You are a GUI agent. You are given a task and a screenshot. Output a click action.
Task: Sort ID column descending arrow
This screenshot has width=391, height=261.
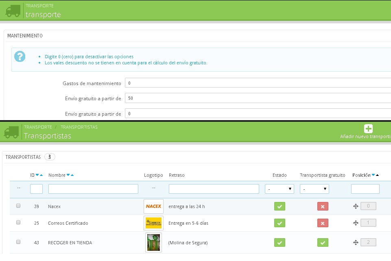click(x=37, y=175)
